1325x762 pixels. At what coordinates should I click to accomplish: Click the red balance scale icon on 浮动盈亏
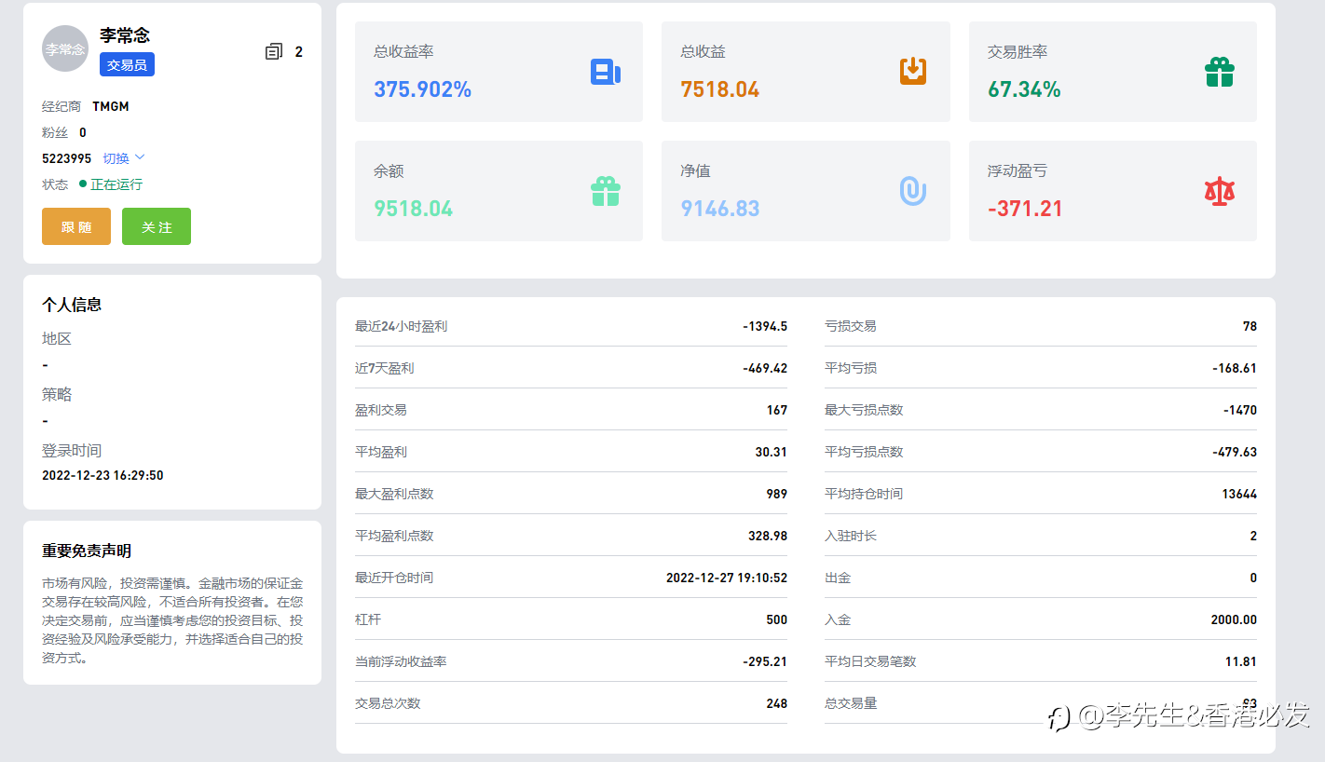tap(1220, 191)
